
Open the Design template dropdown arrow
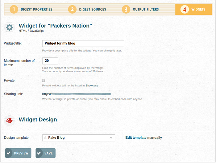[111, 138]
